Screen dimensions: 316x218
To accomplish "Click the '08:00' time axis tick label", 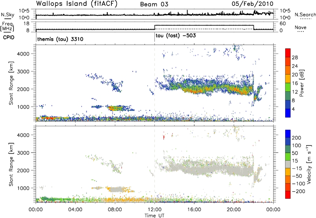I will point(115,210).
